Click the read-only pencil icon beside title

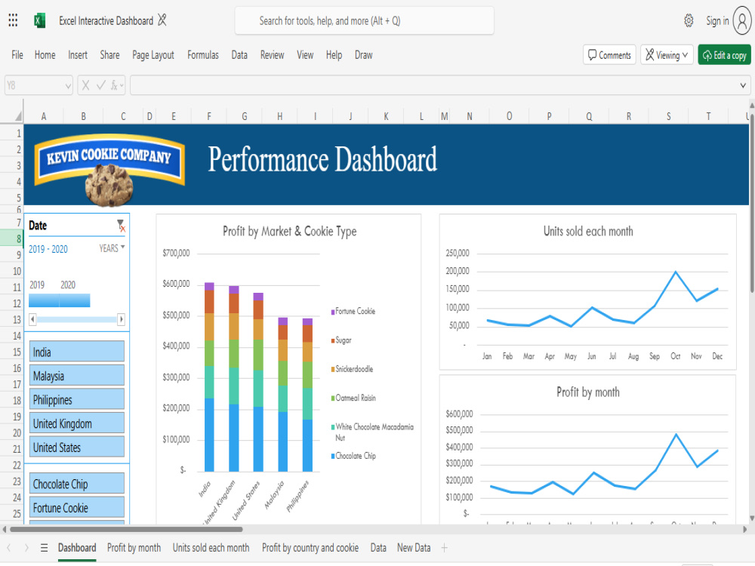(x=162, y=20)
